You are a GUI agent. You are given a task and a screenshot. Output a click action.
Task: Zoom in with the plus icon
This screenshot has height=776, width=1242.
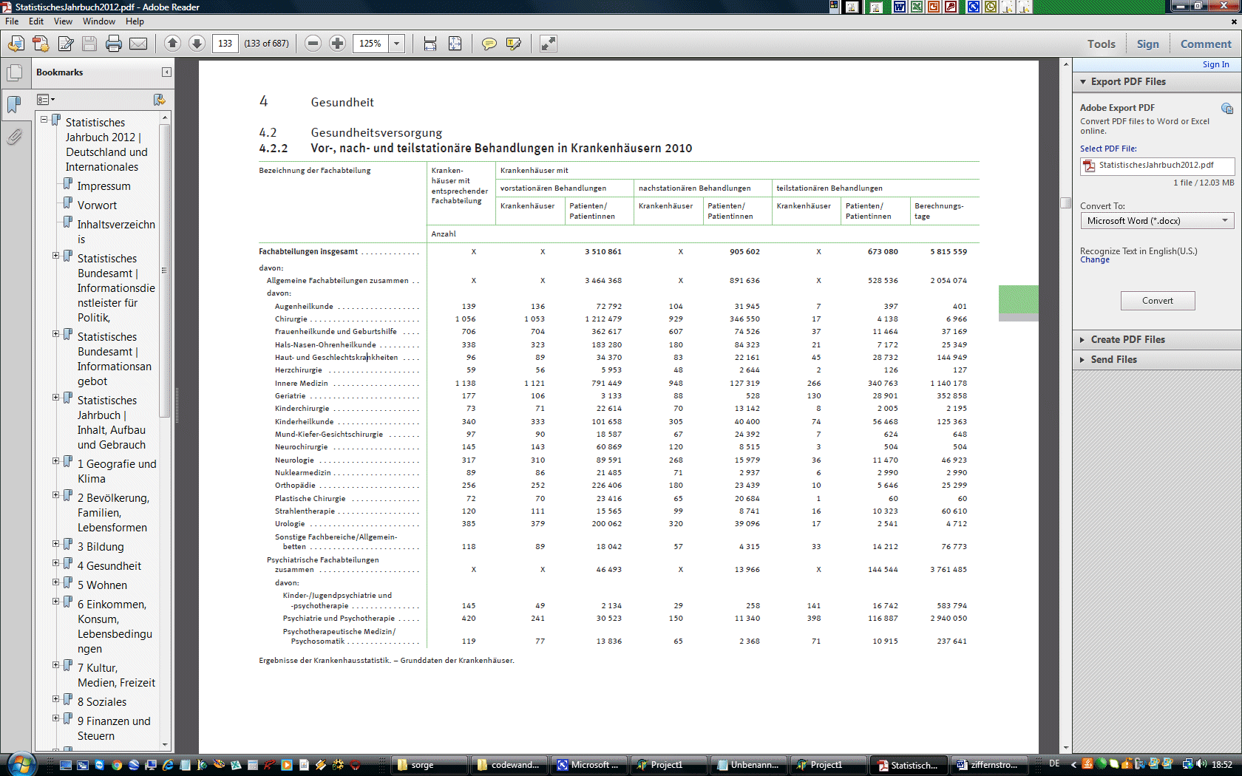337,44
